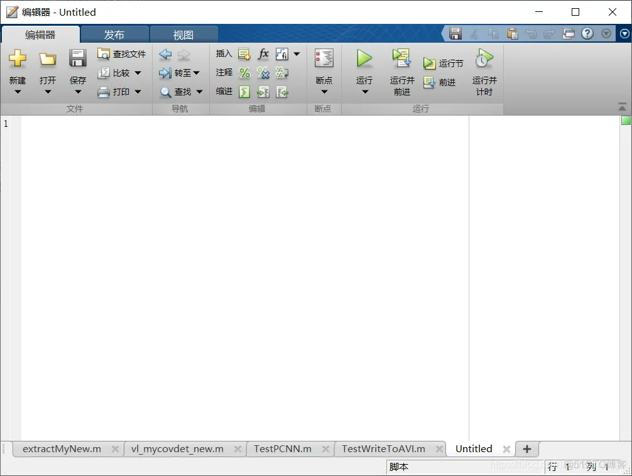Run the script with green play icon
This screenshot has width=632, height=476.
pos(364,58)
